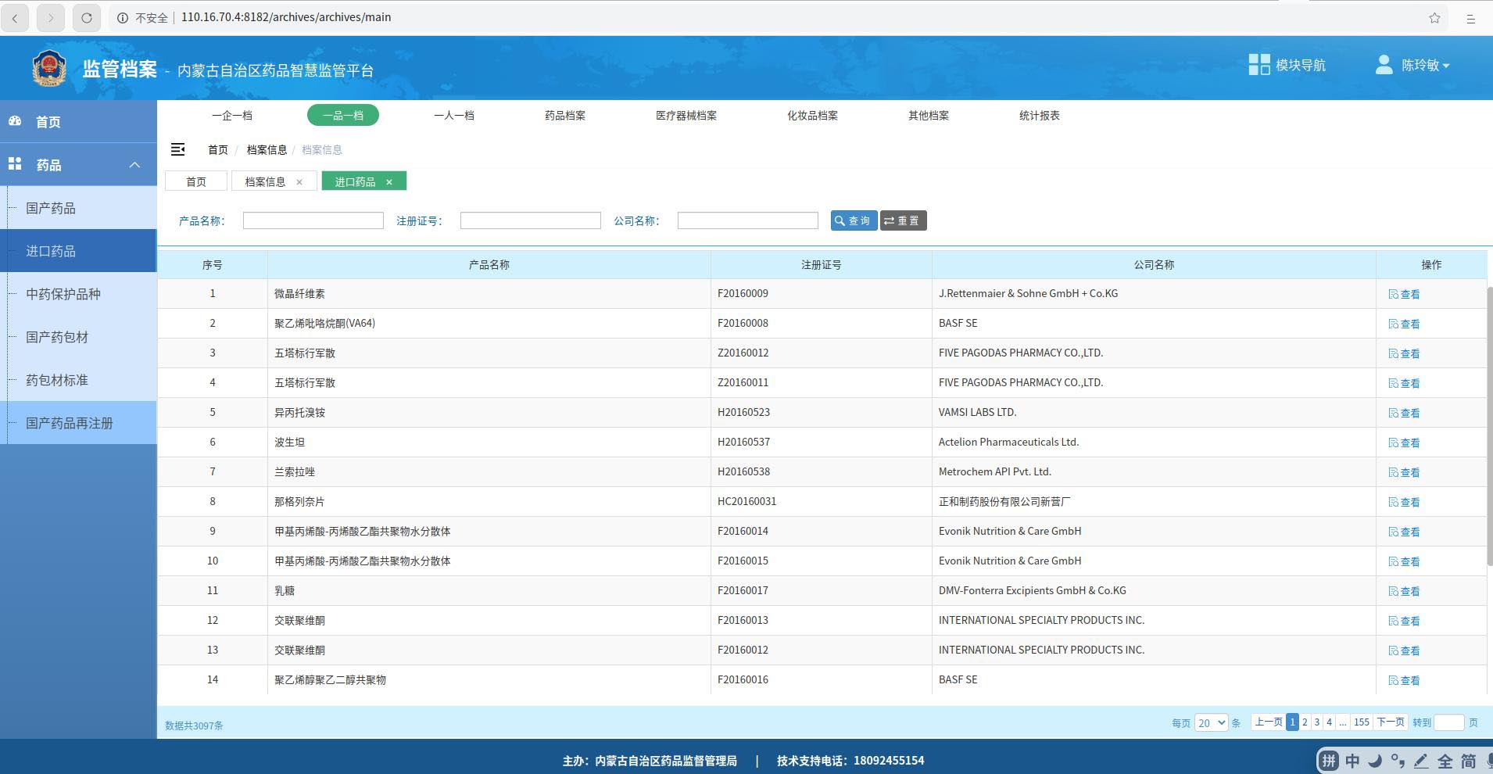Open the browser menu icon
1493x774 pixels.
tap(1470, 17)
